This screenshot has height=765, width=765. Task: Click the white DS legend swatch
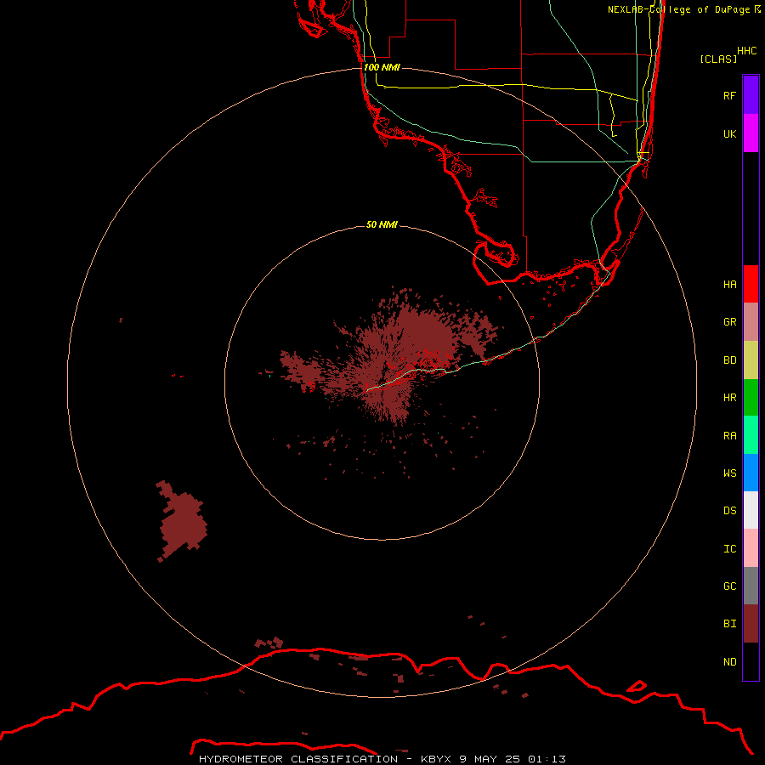[x=751, y=510]
